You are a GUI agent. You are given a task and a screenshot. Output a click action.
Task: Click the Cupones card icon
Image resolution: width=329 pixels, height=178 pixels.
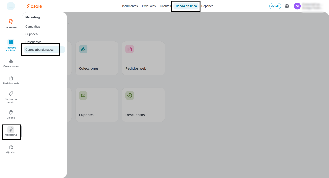click(83, 95)
